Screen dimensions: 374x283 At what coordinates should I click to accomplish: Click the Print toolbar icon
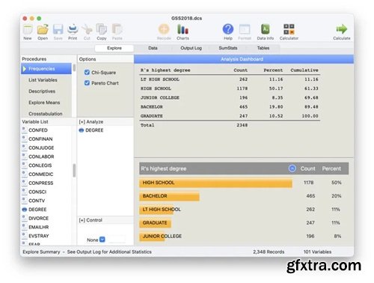click(73, 29)
